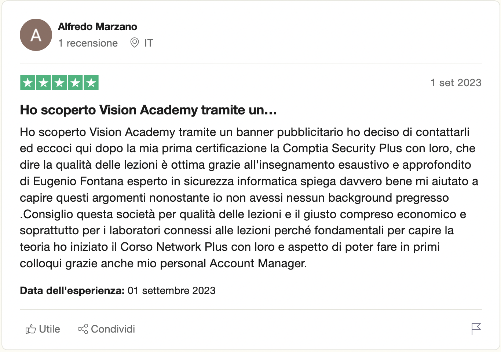The width and height of the screenshot is (501, 352).
Task: Click the review date "1 set 2023"
Action: [x=456, y=83]
